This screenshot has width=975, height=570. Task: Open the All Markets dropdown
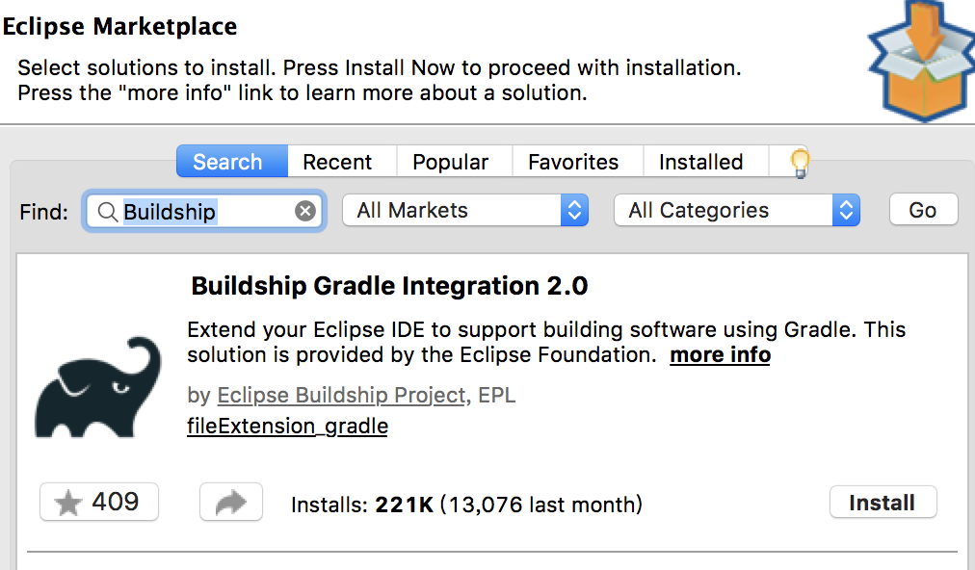465,210
